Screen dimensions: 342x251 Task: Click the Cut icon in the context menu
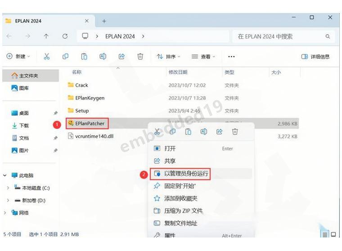point(157,131)
